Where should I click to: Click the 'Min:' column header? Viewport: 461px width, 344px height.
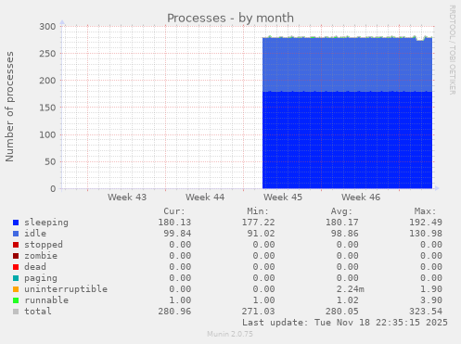coord(258,211)
